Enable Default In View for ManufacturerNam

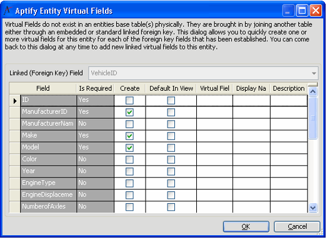(171, 124)
